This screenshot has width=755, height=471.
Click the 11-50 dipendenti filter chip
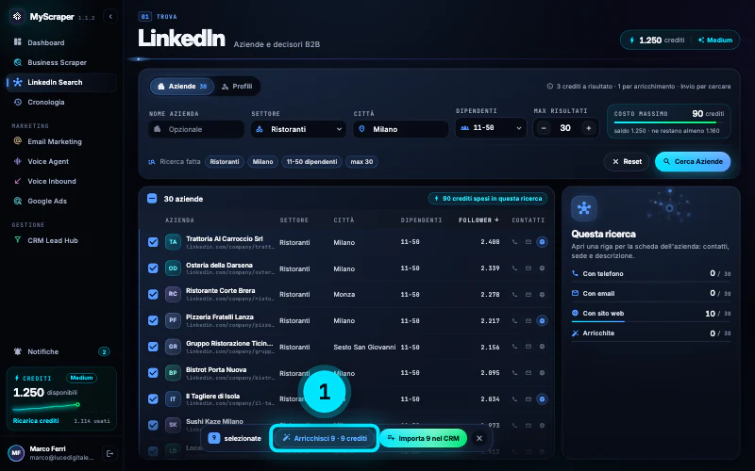[311, 161]
